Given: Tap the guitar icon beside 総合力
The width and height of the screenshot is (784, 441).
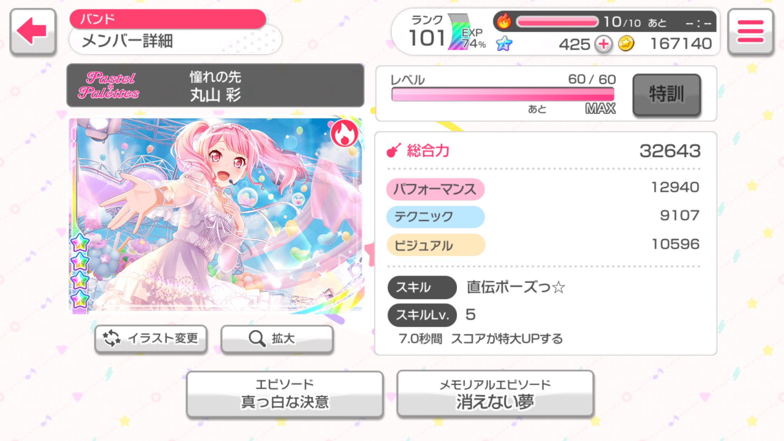Looking at the screenshot, I should coord(393,150).
